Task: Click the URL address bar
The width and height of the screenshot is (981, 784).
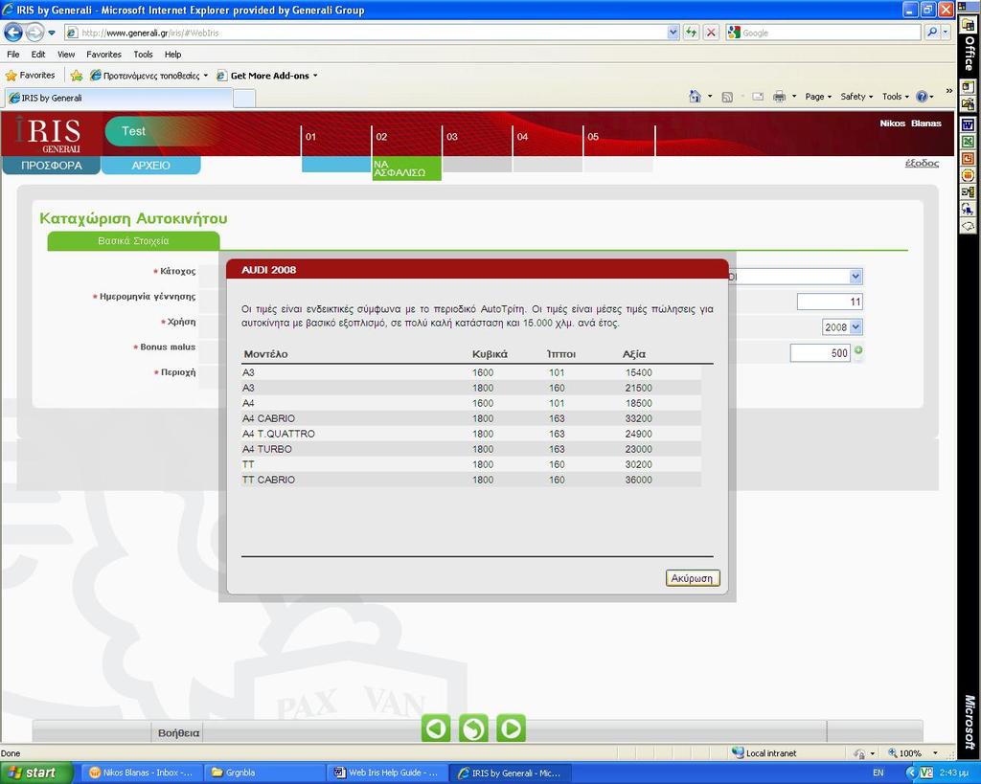Action: tap(366, 33)
